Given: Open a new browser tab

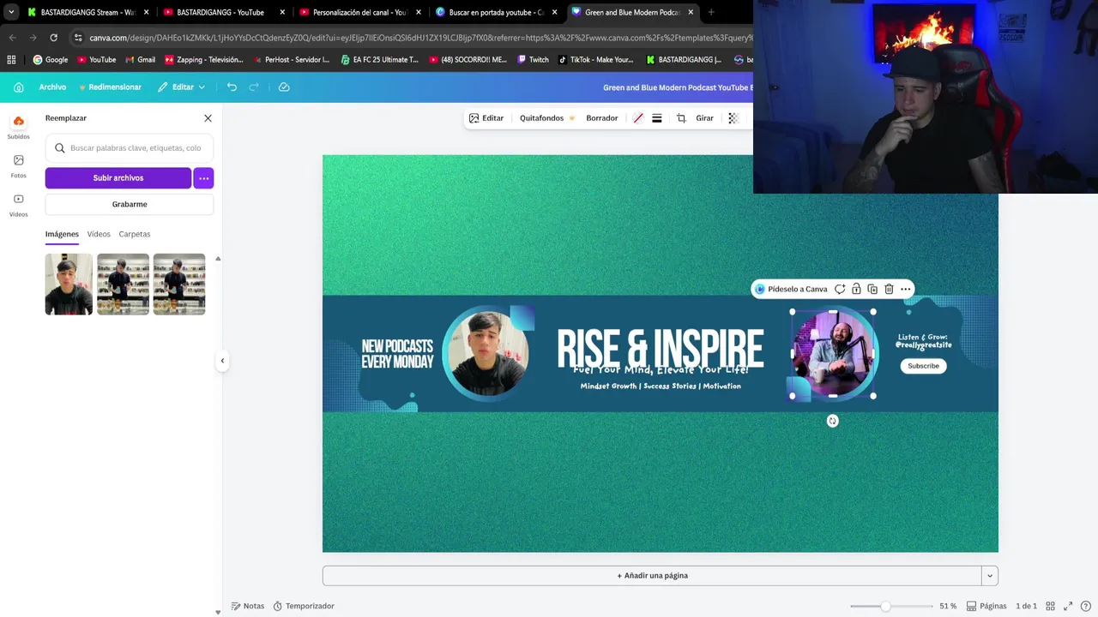Looking at the screenshot, I should (x=711, y=12).
